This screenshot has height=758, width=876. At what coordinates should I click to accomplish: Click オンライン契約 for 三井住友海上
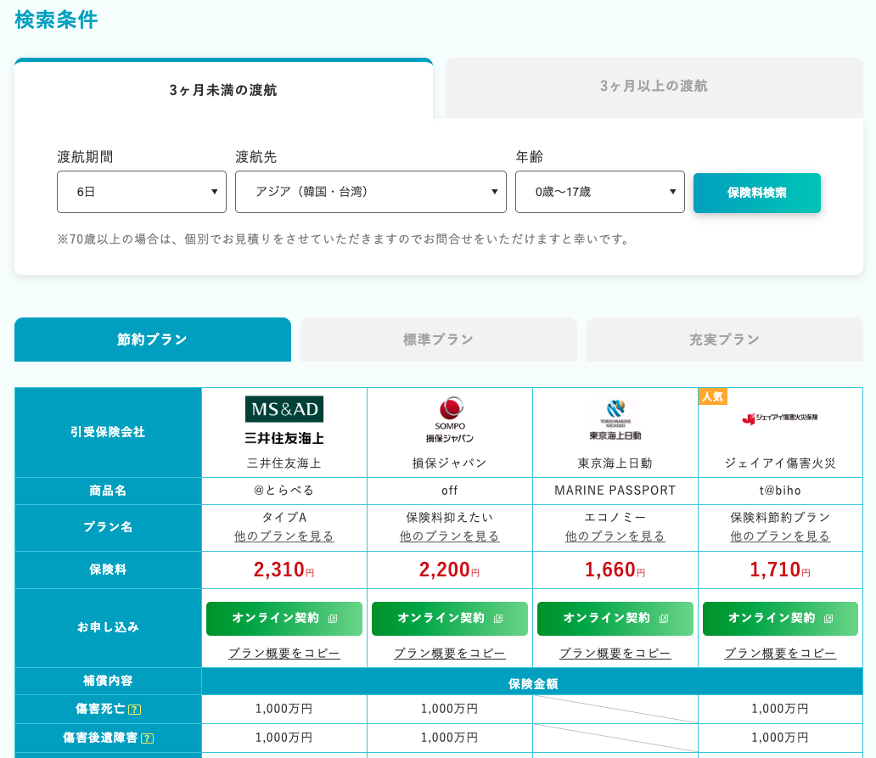pyautogui.click(x=284, y=619)
